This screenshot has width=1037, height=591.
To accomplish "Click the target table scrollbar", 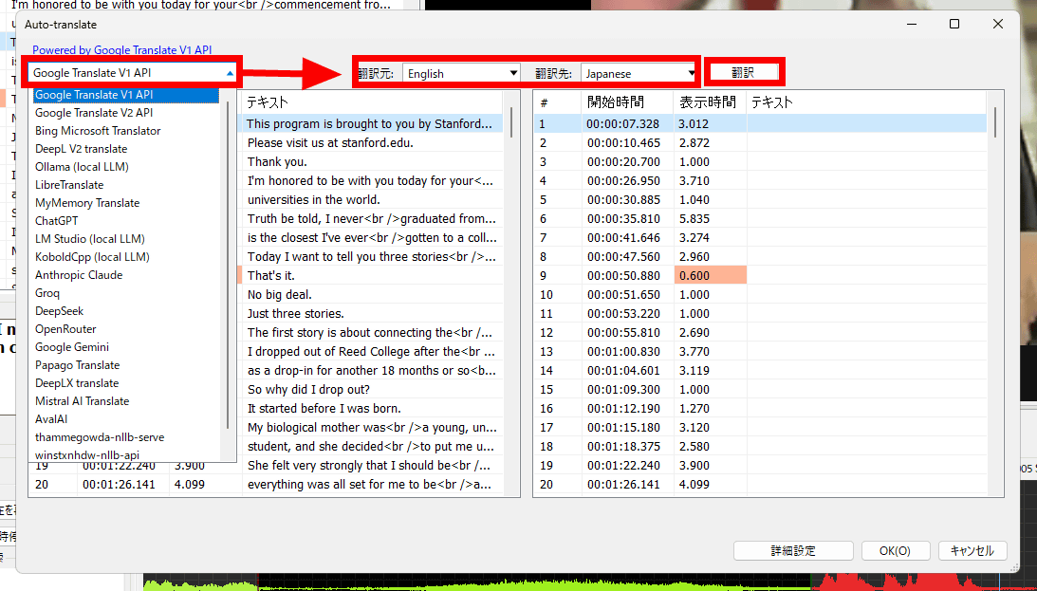I will (995, 121).
